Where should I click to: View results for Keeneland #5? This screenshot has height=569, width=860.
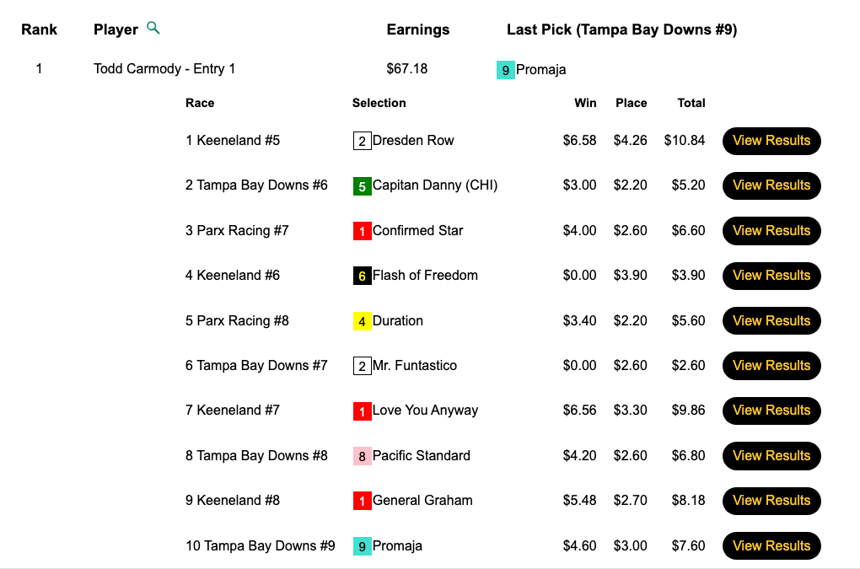point(771,141)
